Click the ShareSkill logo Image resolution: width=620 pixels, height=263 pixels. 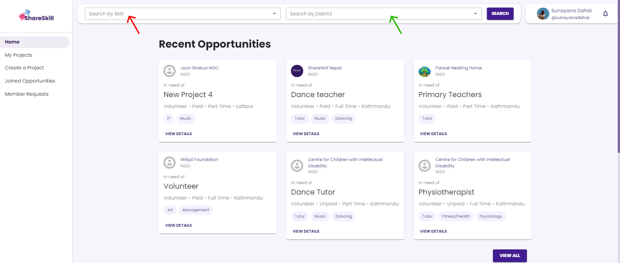(x=36, y=16)
